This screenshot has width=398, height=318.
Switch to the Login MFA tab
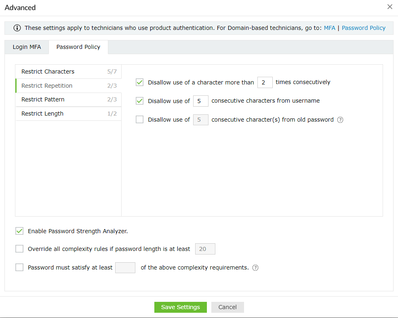click(27, 47)
